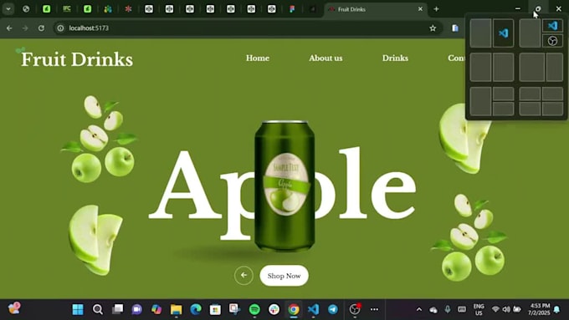Open the tab search dropdown
This screenshot has width=569, height=320.
coord(8,9)
